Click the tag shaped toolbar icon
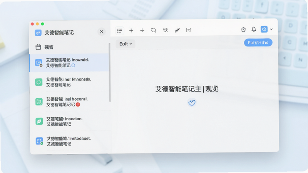 pos(153,30)
